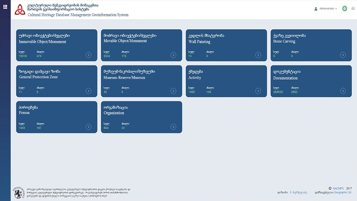
Task: Open the Documentation arrow icon
Action: point(343,91)
